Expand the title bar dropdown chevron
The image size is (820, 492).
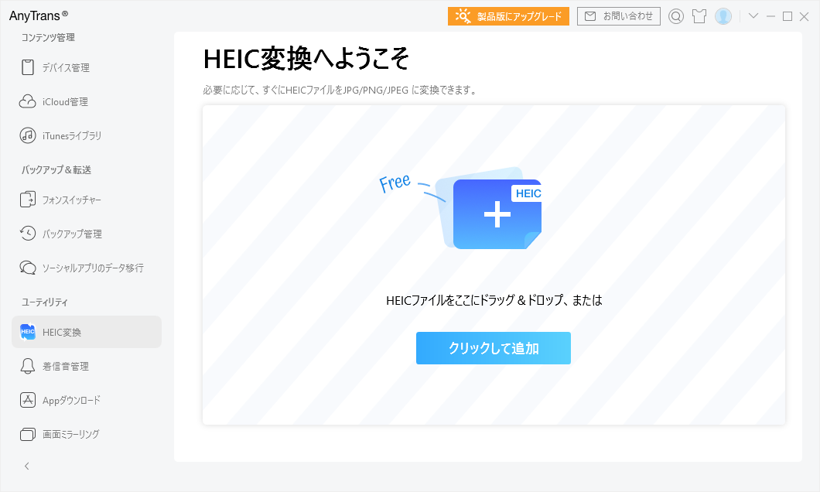click(753, 16)
